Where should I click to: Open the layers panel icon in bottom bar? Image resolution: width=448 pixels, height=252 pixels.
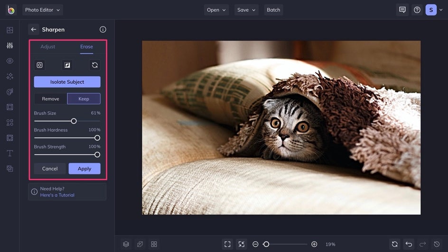tap(126, 244)
